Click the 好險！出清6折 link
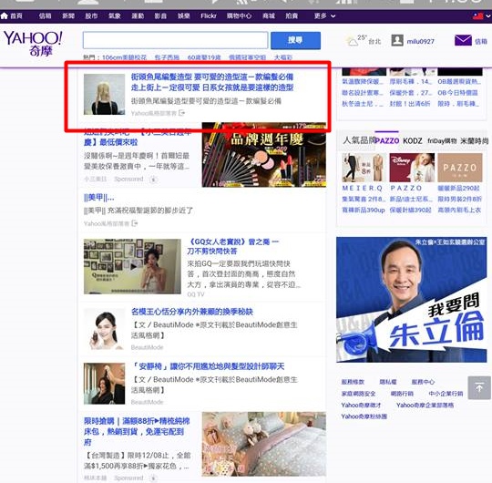Screen dimensions: 492x483 tap(410, 104)
